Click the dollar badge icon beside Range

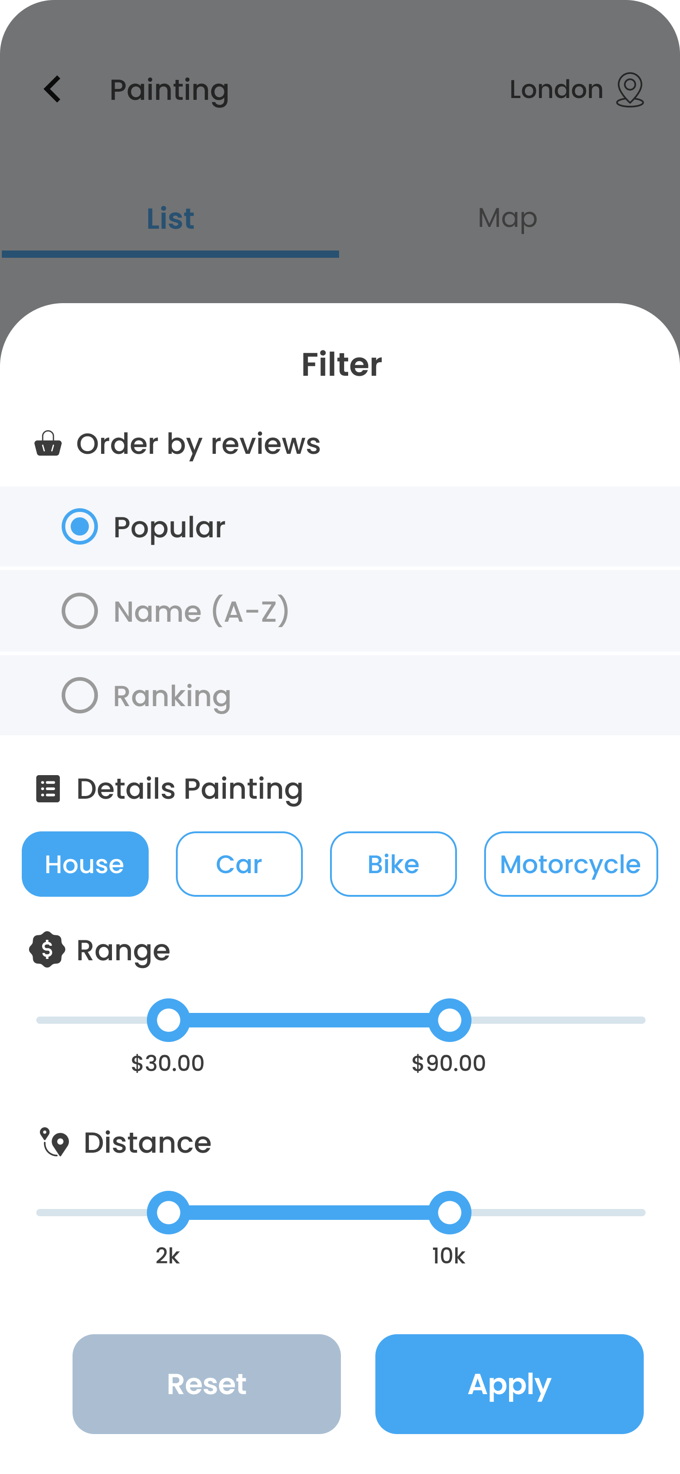[47, 950]
